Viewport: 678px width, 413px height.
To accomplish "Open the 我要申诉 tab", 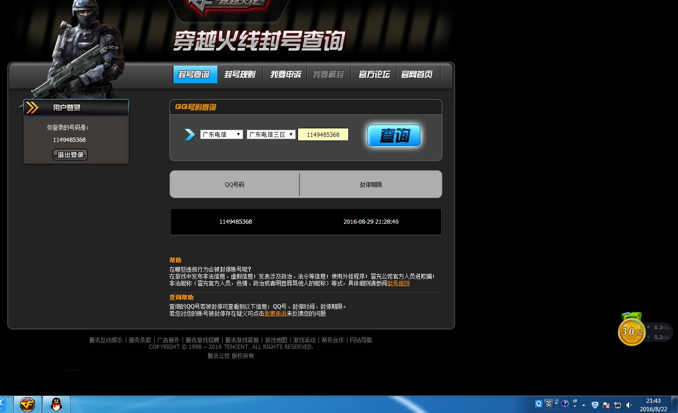I will coord(285,74).
